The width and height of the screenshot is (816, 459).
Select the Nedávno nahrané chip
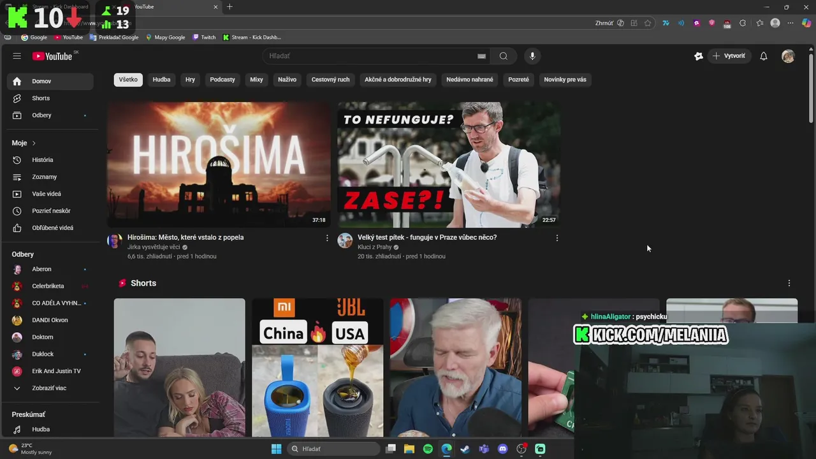tap(470, 80)
